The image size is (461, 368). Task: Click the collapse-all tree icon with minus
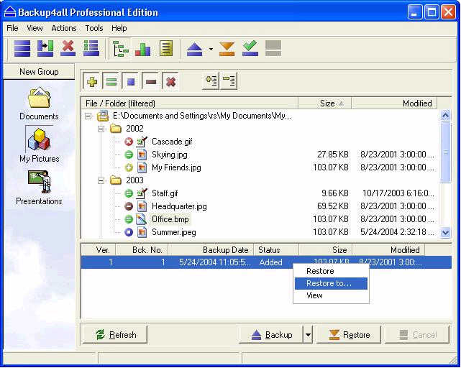tap(229, 80)
